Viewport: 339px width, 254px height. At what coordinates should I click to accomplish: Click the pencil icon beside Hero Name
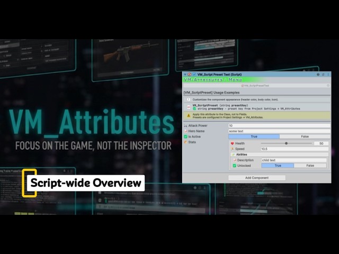coord(186,131)
